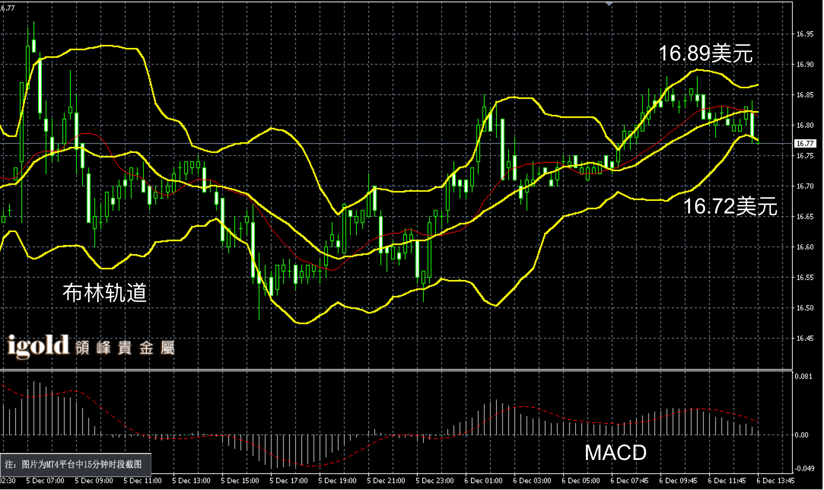Click the 5 Dec 19:00 time label
This screenshot has width=824, height=490.
[x=337, y=481]
